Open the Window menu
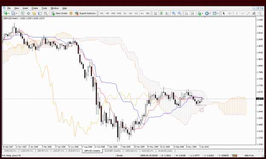This screenshot has width=266, height=159. pyautogui.click(x=54, y=8)
